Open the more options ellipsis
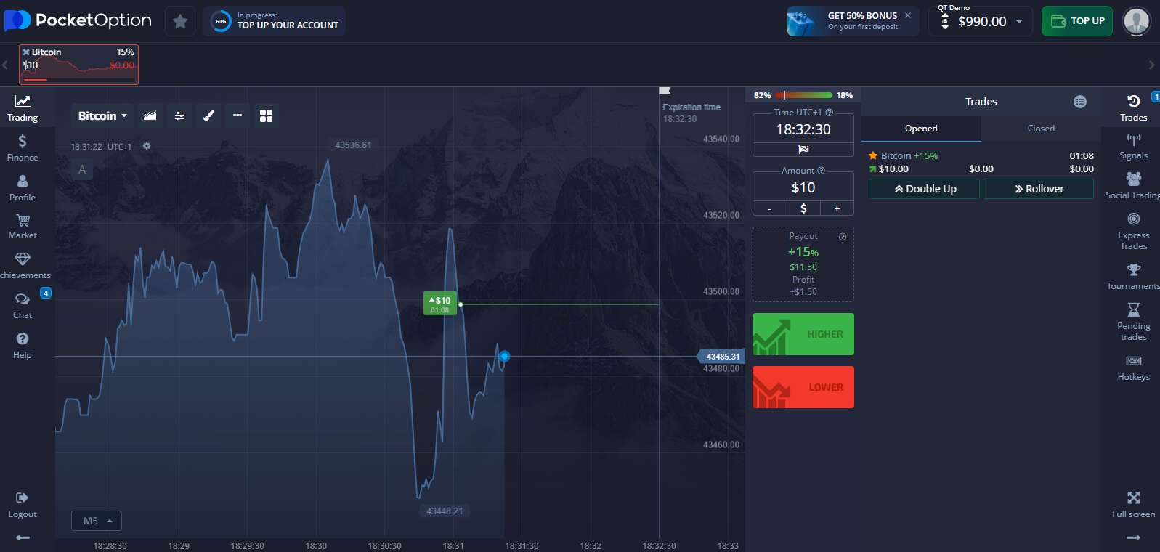The width and height of the screenshot is (1160, 552). (238, 115)
